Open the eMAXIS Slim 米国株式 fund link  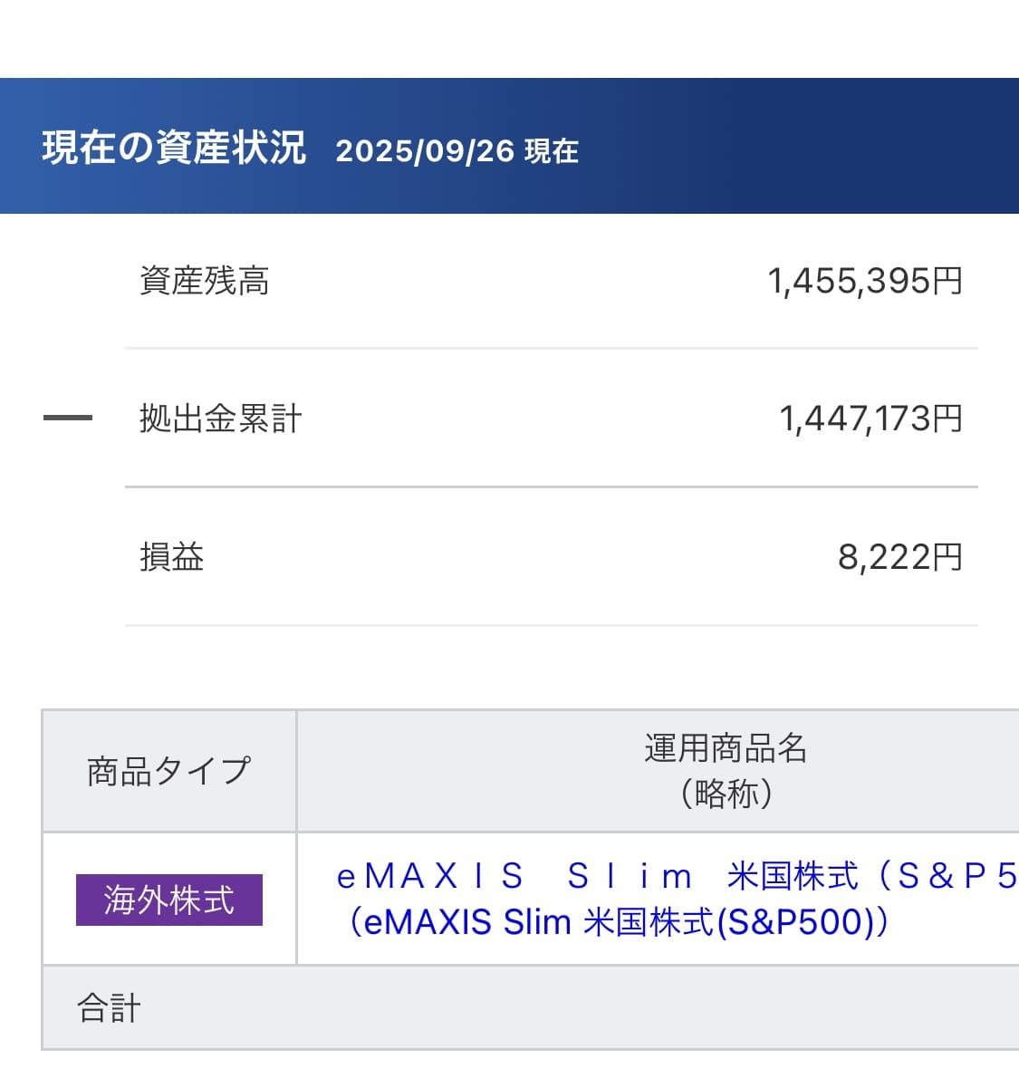coord(675,876)
